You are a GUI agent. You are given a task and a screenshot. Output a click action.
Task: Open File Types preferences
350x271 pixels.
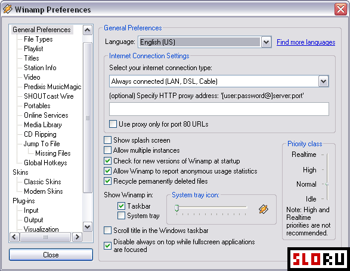38,39
